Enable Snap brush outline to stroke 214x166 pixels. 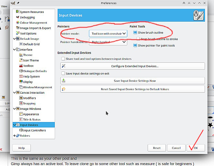[x=138, y=39]
